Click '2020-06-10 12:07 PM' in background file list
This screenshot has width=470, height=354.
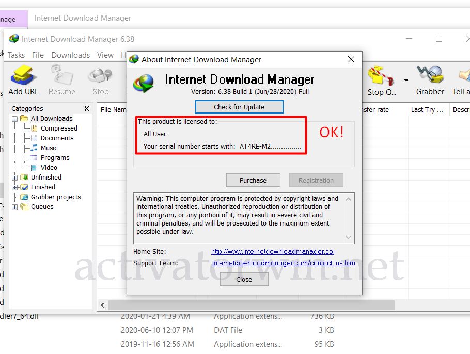click(x=157, y=330)
